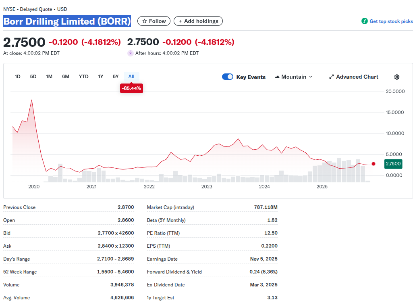Switch to the 5D range tab
This screenshot has height=305, width=415.
[33, 77]
